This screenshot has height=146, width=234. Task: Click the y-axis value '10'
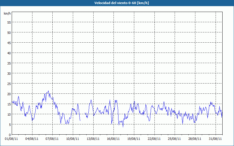click(9, 114)
